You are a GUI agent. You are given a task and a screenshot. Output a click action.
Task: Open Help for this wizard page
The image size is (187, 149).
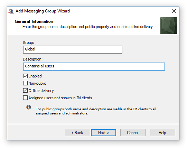162,132
